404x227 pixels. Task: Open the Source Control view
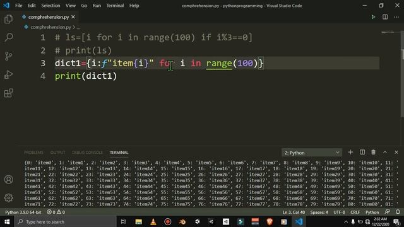pos(8,56)
